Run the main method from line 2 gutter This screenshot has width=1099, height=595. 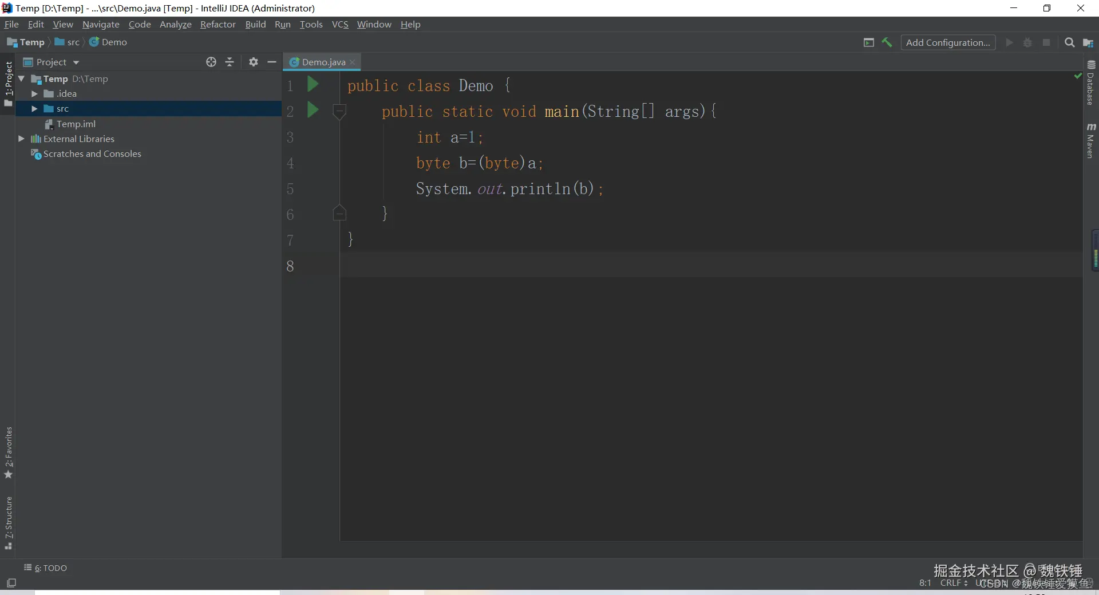(x=313, y=109)
